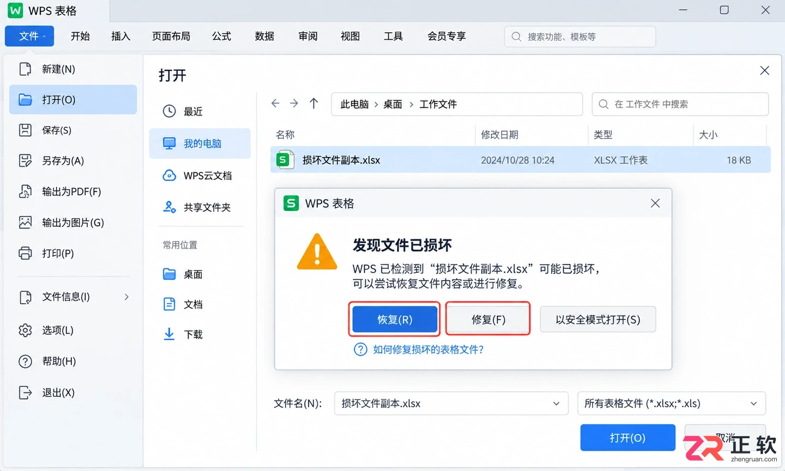The image size is (785, 471).
Task: Click the Options (选项) gear icon
Action: [25, 330]
